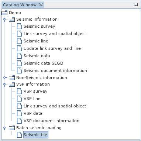Image resolution: width=141 pixels, height=141 pixels.
Task: Expand the Non-Seismic information node
Action: (5, 78)
